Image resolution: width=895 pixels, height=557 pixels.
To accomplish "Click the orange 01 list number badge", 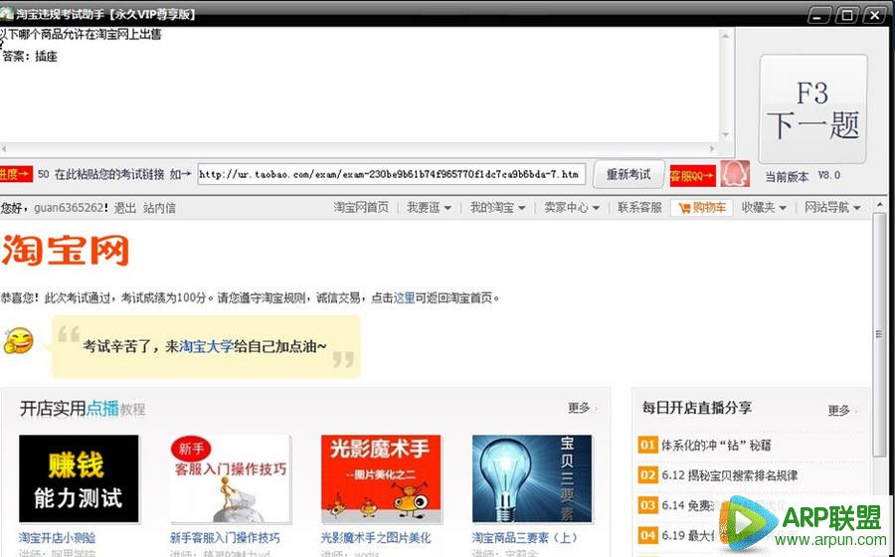I will [x=647, y=445].
